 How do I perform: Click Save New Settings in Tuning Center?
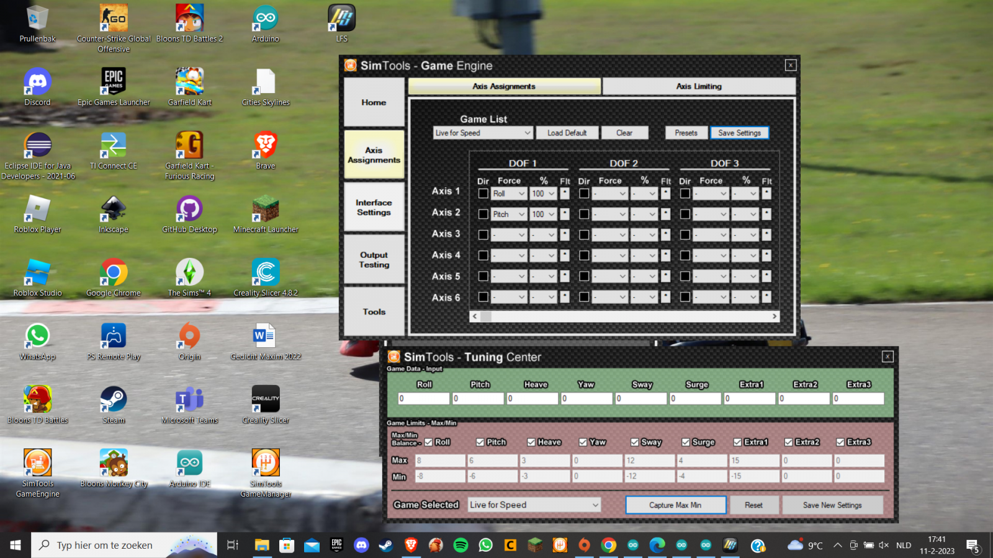(832, 505)
